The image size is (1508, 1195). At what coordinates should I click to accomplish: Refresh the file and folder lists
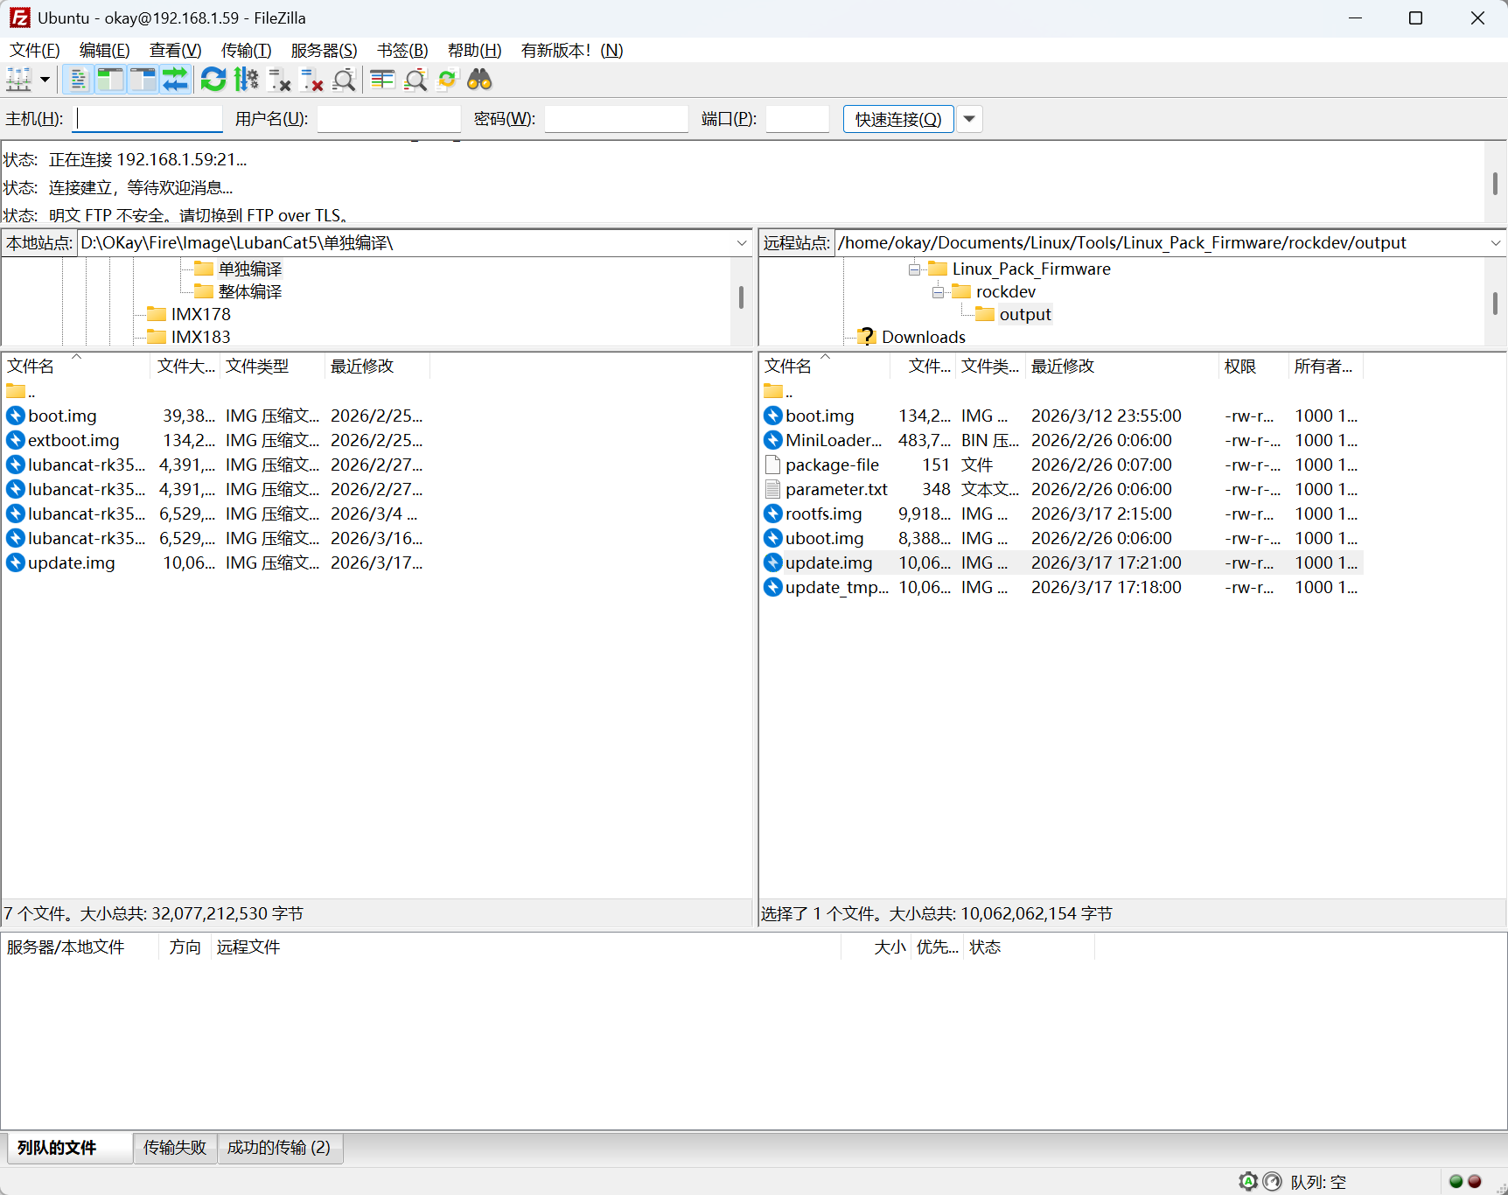tap(213, 80)
